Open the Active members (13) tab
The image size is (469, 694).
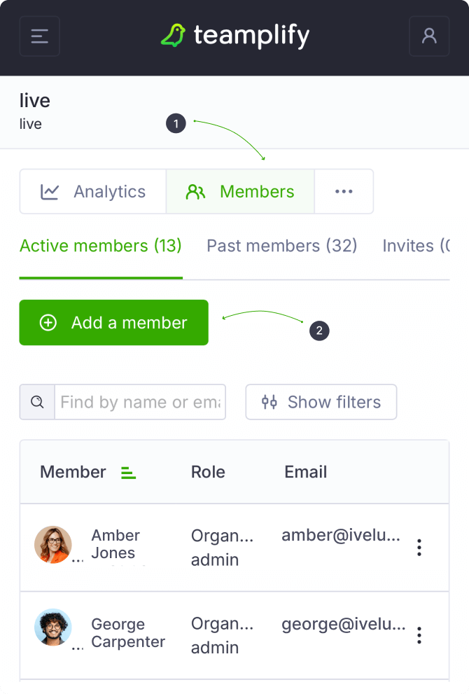pos(101,246)
